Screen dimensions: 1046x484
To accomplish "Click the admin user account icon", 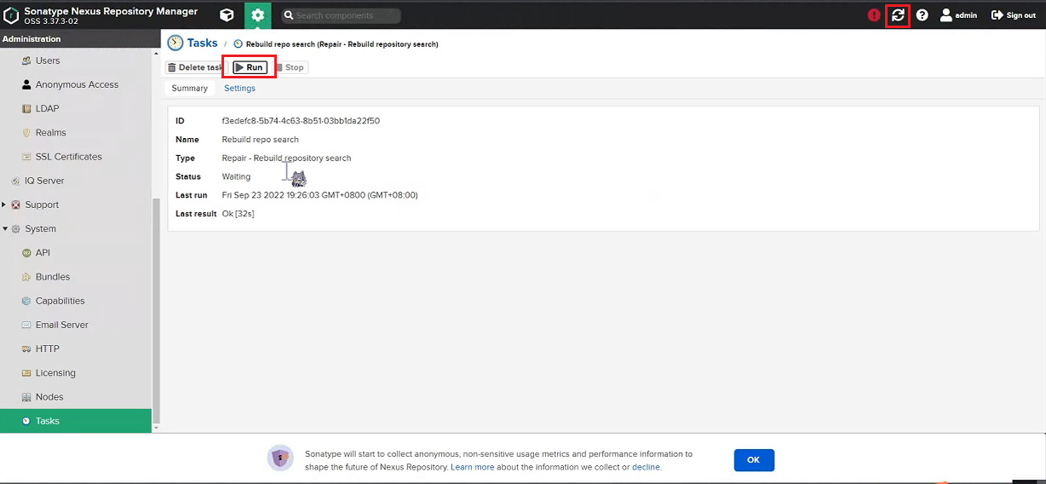I will point(945,15).
